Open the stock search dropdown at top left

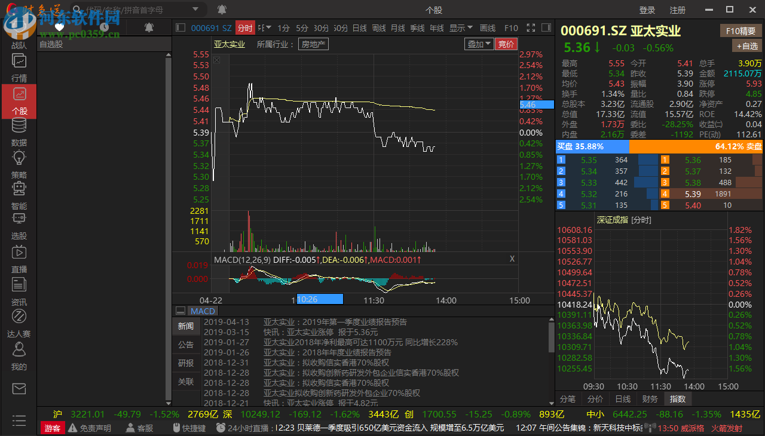(194, 9)
